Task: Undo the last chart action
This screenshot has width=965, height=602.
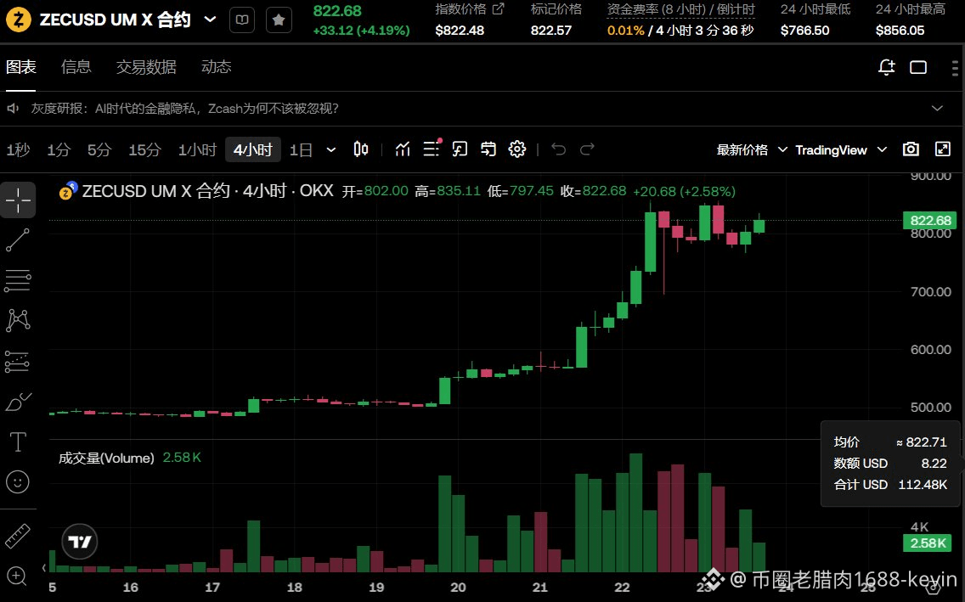Action: click(x=559, y=149)
